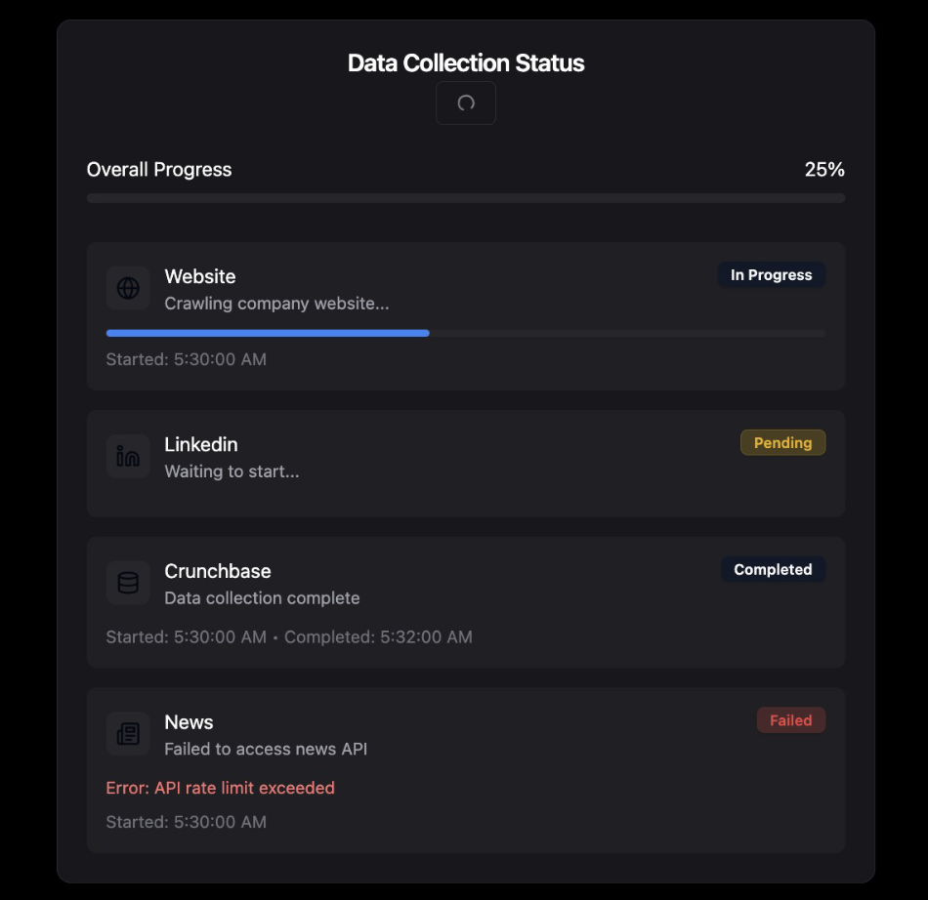
Task: Click Crunchbase completed timestamp line
Action: tap(289, 637)
